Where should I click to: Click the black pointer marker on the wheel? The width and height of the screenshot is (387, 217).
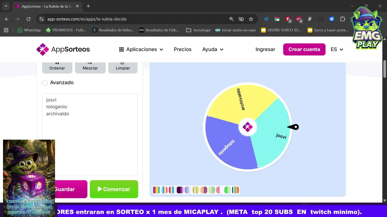tap(293, 127)
